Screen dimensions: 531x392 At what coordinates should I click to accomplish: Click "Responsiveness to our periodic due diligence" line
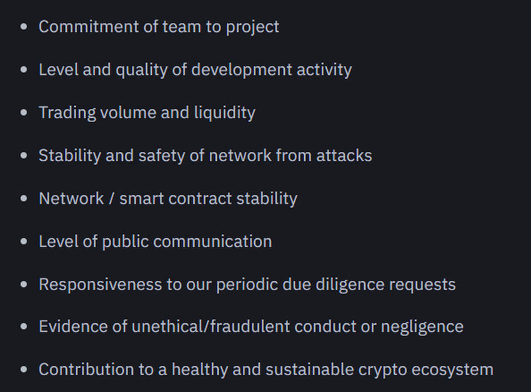(x=247, y=284)
